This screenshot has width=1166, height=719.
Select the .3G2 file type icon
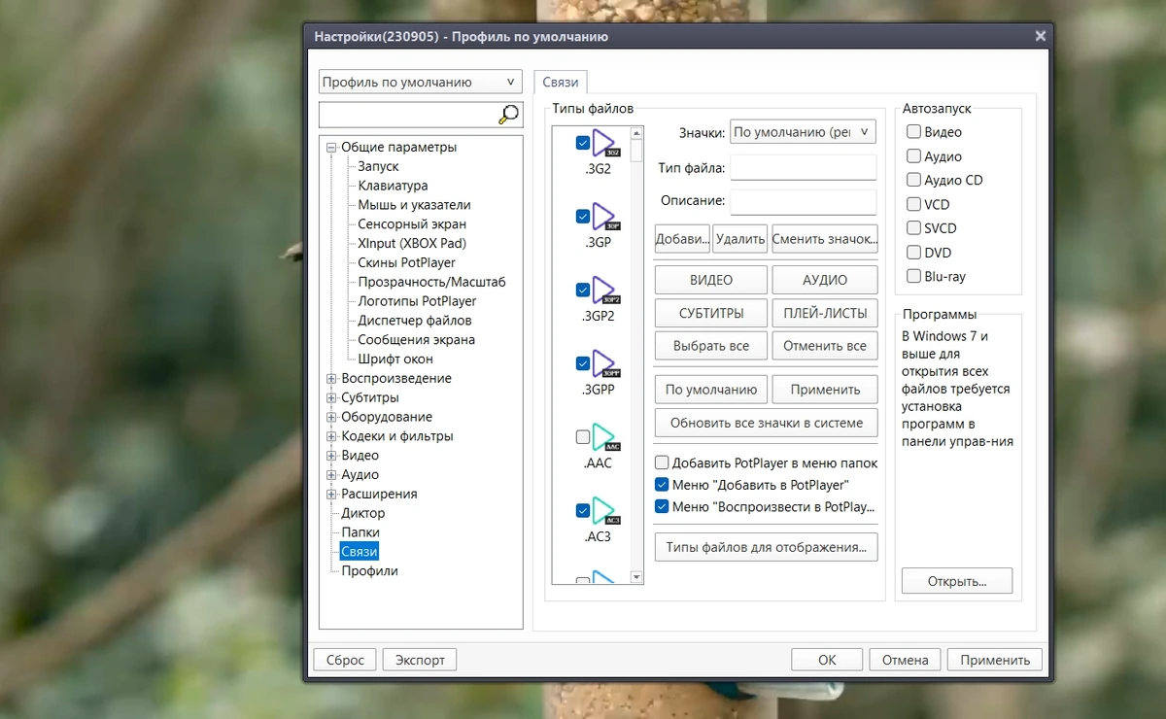606,144
